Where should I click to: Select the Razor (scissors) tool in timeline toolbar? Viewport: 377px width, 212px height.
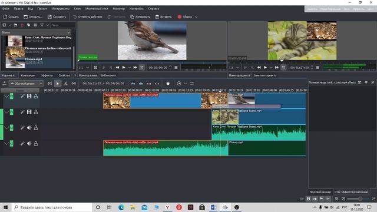pyautogui.click(x=65, y=84)
